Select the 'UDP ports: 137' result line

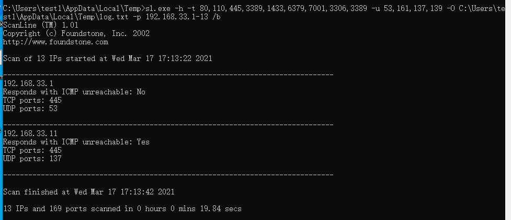(x=32, y=158)
